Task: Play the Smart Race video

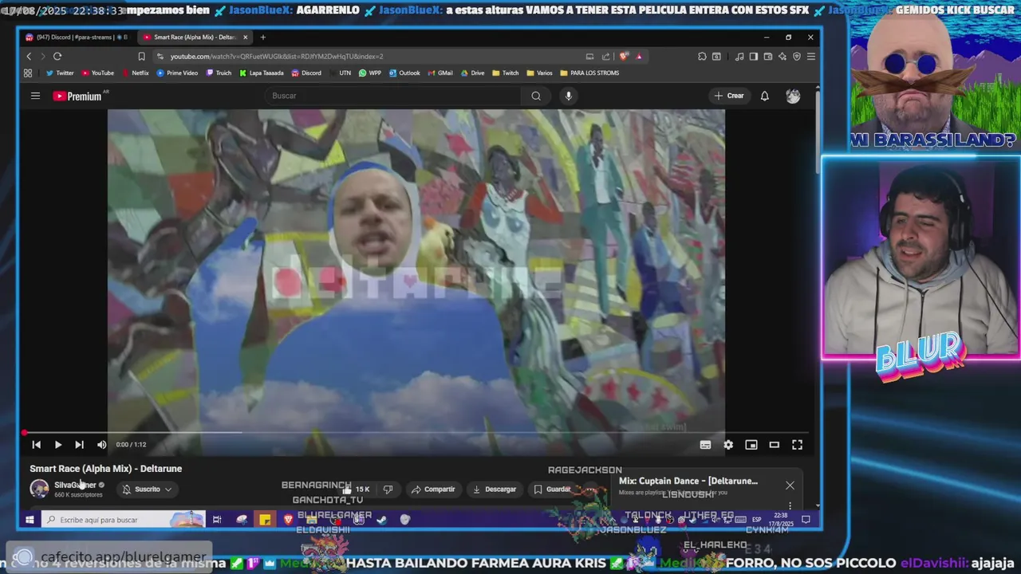Action: pyautogui.click(x=57, y=445)
